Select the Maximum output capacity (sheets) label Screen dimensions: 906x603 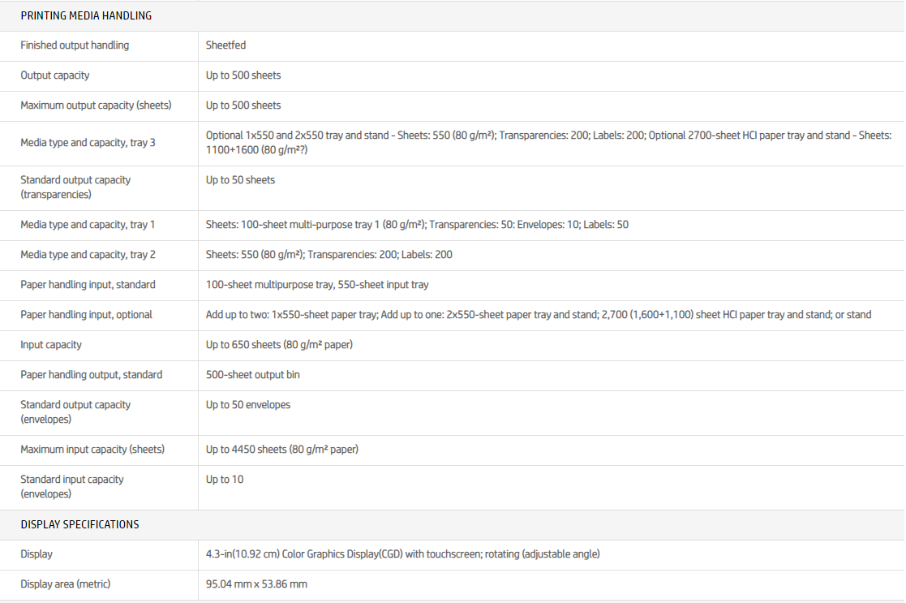coord(96,106)
